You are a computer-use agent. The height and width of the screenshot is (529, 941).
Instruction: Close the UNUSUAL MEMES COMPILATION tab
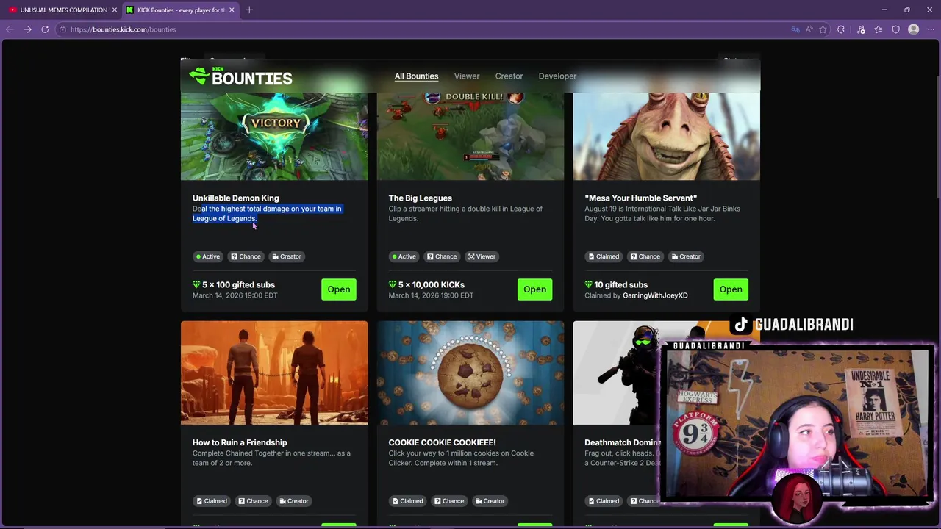click(114, 10)
